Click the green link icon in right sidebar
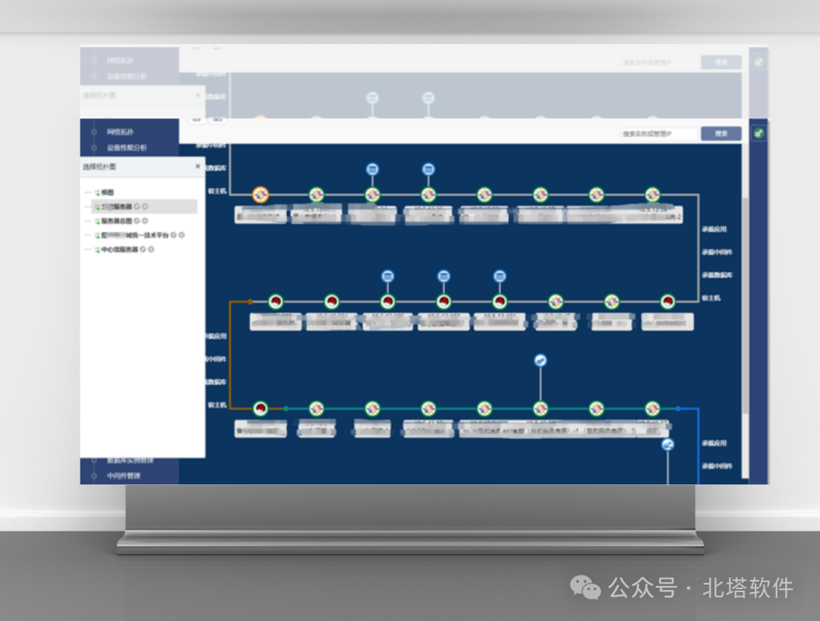This screenshot has height=621, width=820. coord(758,134)
